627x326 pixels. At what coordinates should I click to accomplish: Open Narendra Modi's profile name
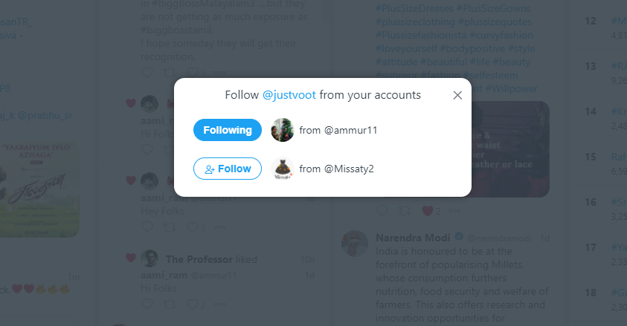point(413,238)
